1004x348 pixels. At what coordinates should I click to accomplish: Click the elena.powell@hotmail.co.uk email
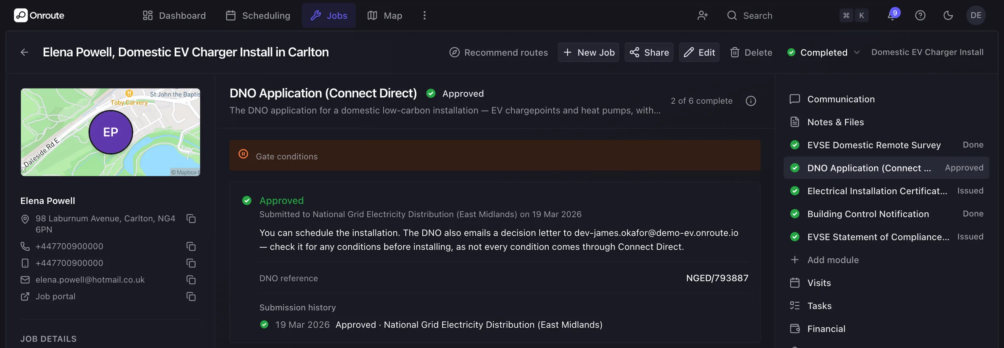tap(90, 280)
